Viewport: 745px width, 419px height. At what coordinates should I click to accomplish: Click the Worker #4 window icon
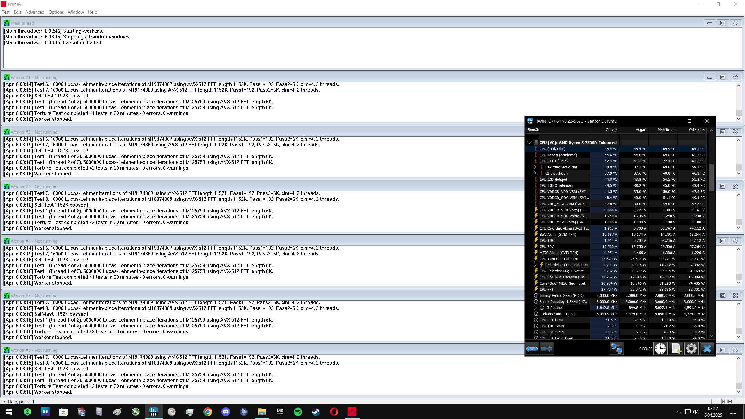pyautogui.click(x=6, y=241)
